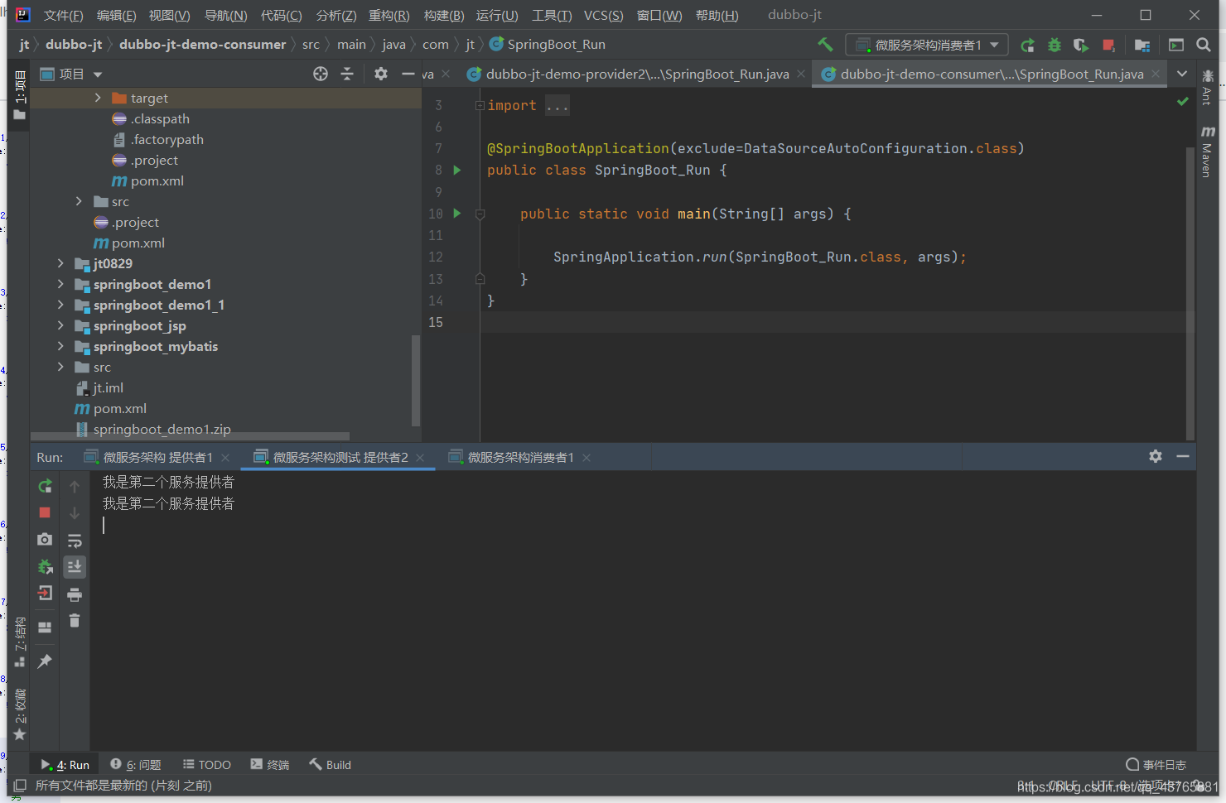The image size is (1226, 803).
Task: Run the configuration with the toolbar rerun icon
Action: tap(1027, 46)
